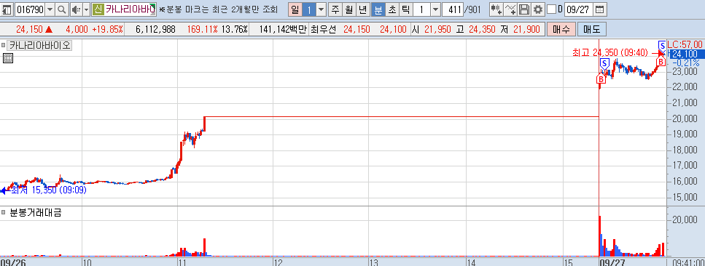Screen dimensions: 705x266
Task: Open chart settings gear icon
Action: tap(537, 9)
